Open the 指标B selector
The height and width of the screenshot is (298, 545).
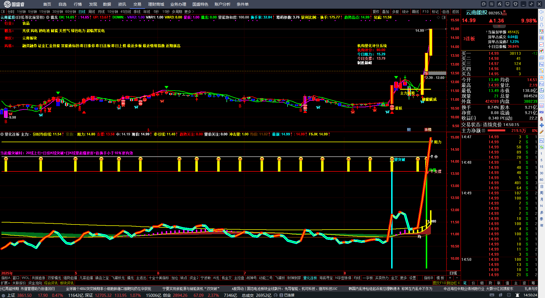pos(428,278)
